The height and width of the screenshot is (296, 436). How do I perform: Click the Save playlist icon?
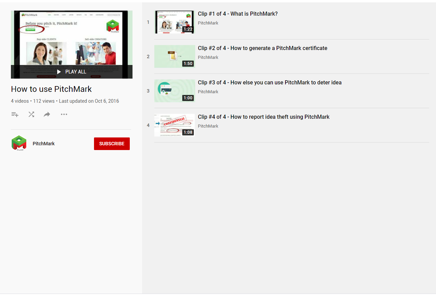click(x=15, y=114)
